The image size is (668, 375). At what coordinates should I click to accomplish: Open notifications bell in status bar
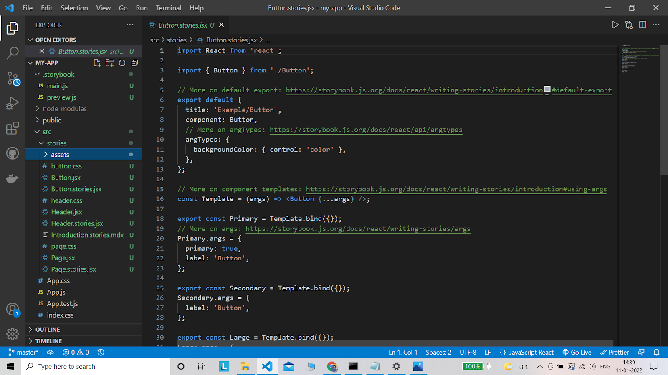click(656, 352)
